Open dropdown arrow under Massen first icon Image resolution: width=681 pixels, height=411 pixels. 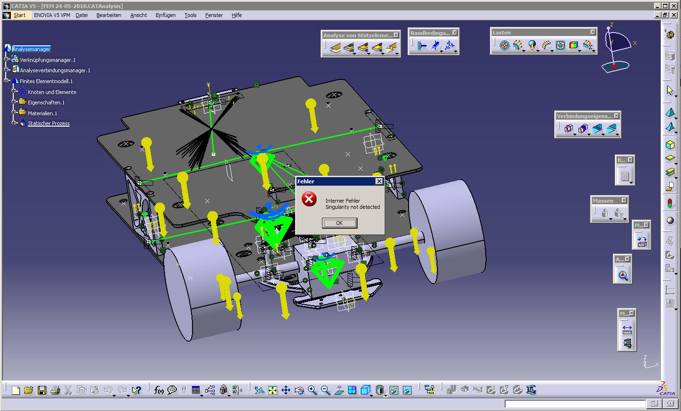tap(611, 219)
